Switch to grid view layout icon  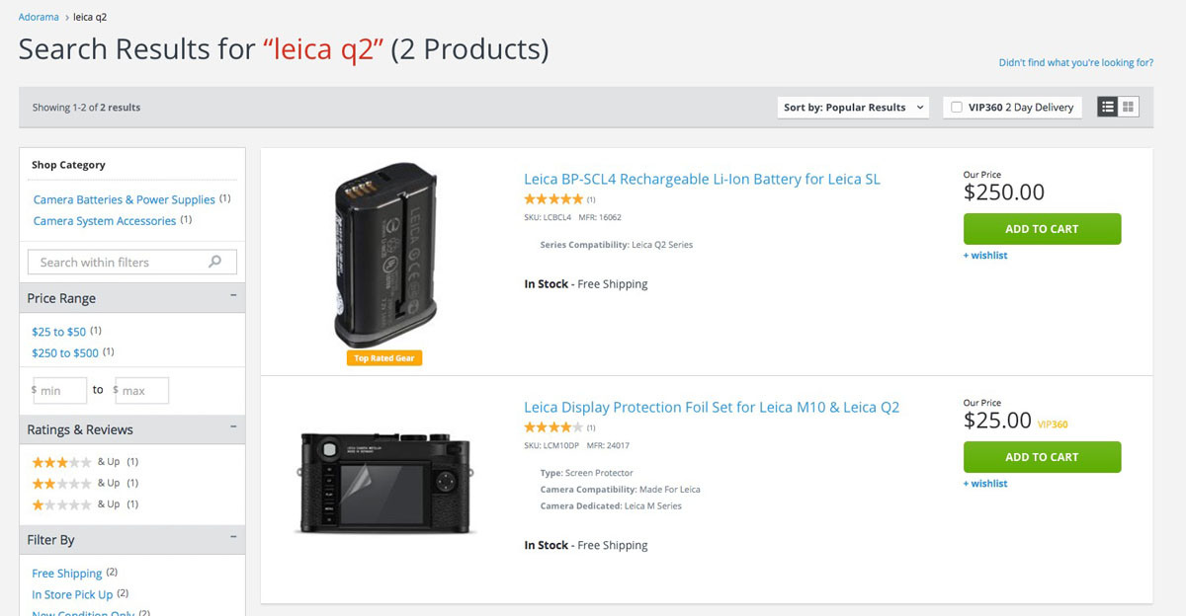tap(1129, 107)
